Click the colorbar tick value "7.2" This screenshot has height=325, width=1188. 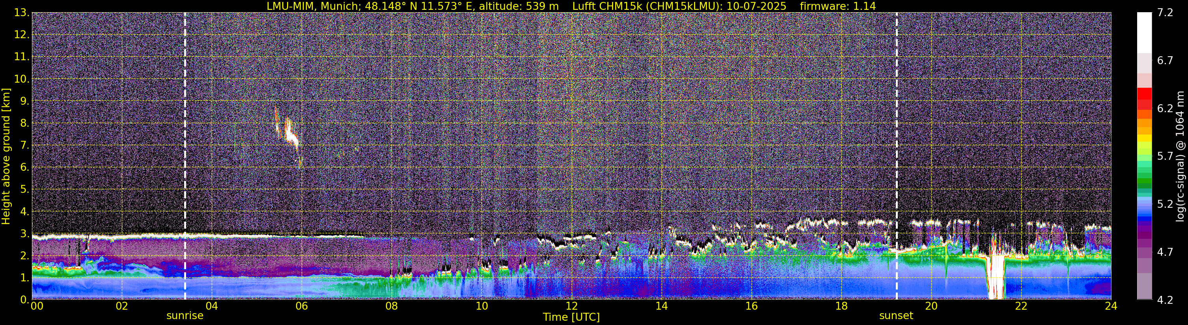tap(1166, 13)
